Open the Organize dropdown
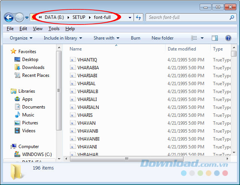Image resolution: width=240 pixels, height=185 pixels. pos(21,38)
